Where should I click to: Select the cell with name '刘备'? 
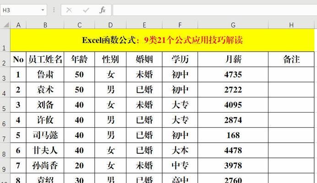pyautogui.click(x=45, y=105)
